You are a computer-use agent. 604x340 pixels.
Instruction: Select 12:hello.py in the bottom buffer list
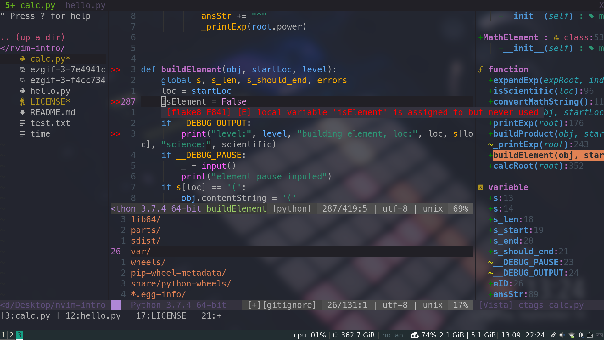(x=93, y=316)
